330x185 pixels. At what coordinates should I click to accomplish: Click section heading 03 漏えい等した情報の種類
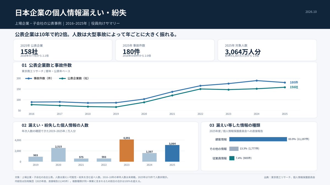tap(235, 125)
